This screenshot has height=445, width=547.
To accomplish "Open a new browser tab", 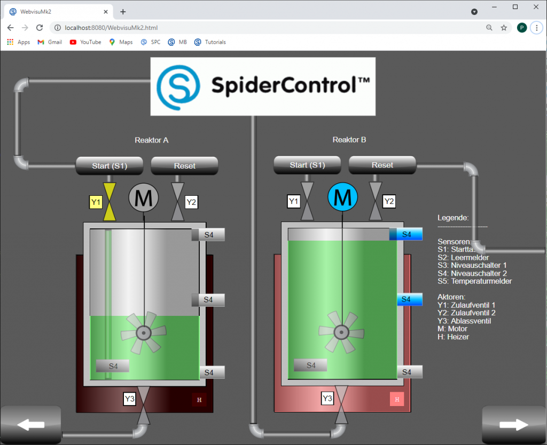I will [x=122, y=11].
